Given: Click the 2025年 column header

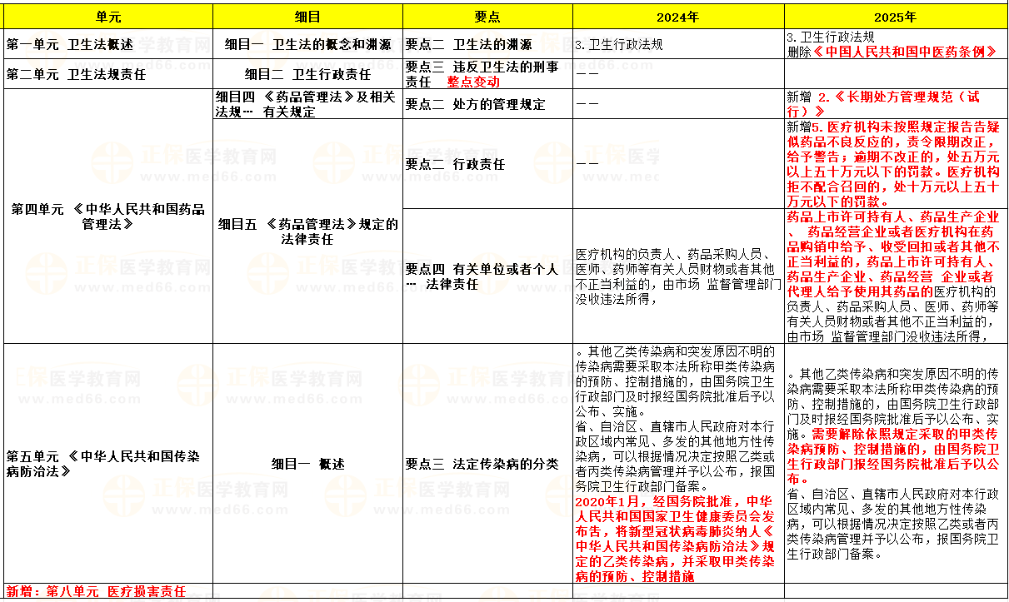Looking at the screenshot, I should [x=895, y=17].
